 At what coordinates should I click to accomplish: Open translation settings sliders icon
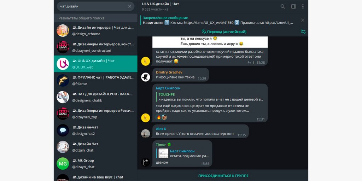[303, 31]
